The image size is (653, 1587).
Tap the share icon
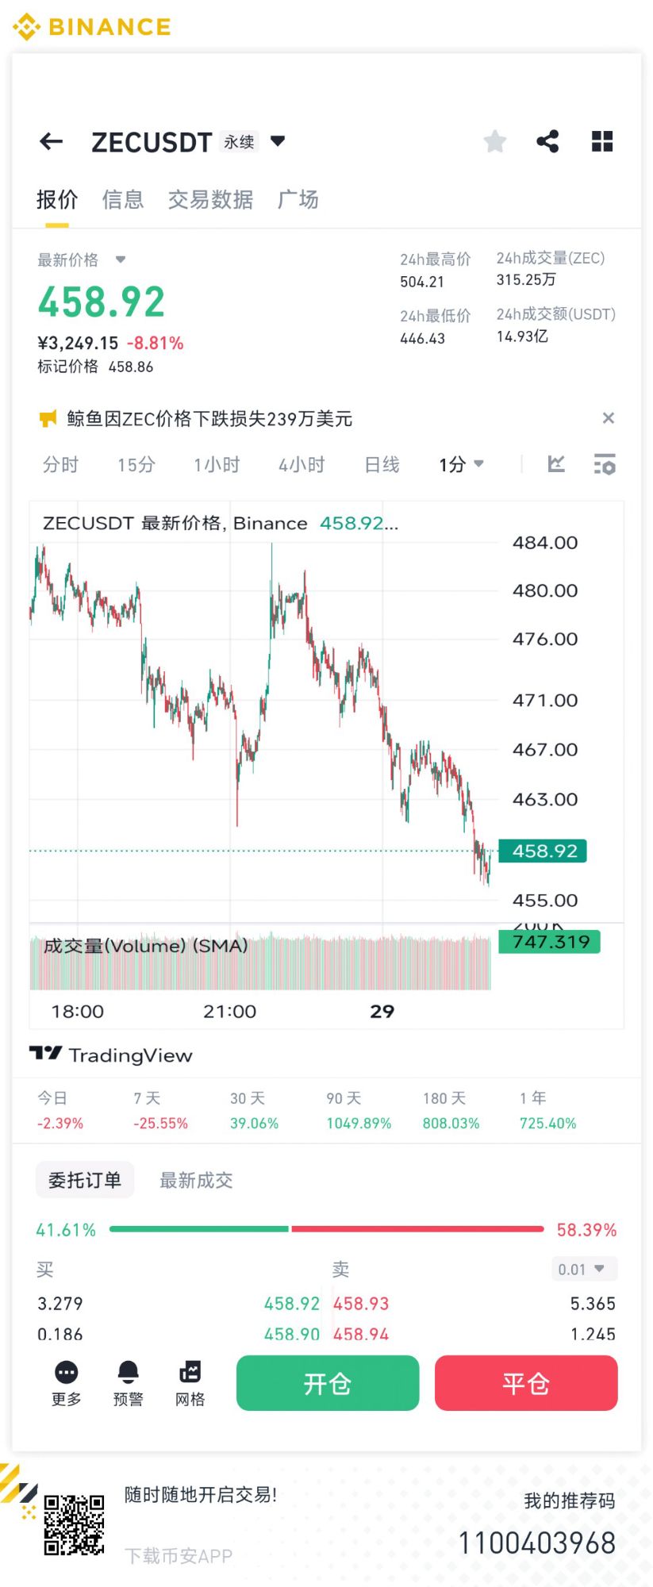tap(547, 142)
